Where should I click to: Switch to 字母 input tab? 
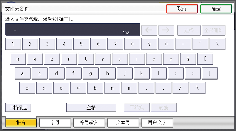pos(55,123)
